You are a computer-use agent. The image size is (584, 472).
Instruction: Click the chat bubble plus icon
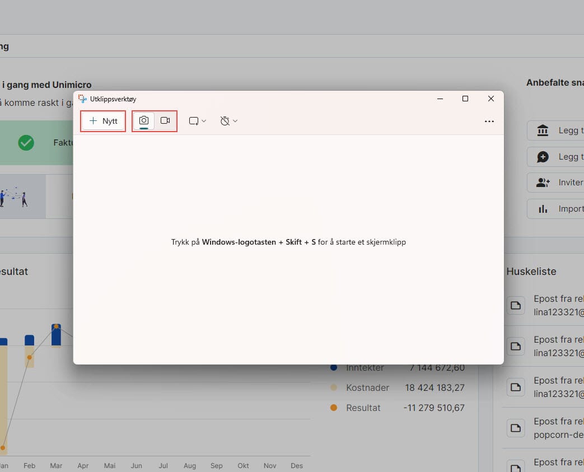(543, 157)
